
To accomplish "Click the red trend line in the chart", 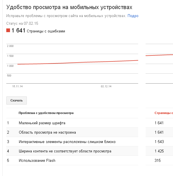I will point(78,62).
